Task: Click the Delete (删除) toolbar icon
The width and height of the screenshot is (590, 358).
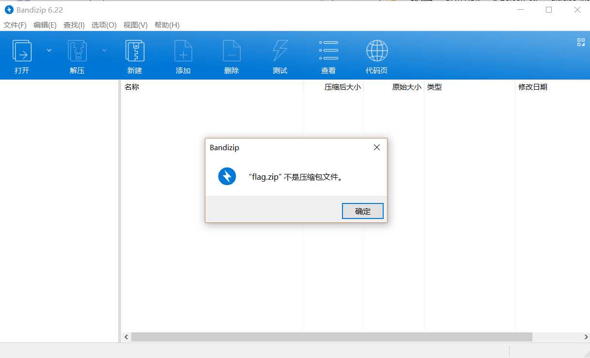Action: [232, 50]
